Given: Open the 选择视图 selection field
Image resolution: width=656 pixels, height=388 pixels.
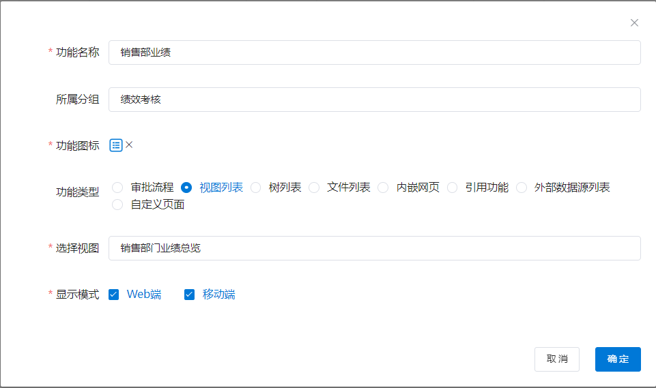Looking at the screenshot, I should pos(374,248).
